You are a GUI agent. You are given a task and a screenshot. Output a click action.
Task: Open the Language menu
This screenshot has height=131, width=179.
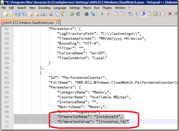(x=60, y=8)
